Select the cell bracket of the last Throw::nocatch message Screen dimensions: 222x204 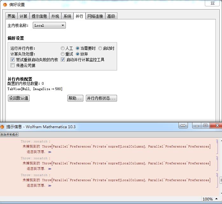click(x=217, y=180)
